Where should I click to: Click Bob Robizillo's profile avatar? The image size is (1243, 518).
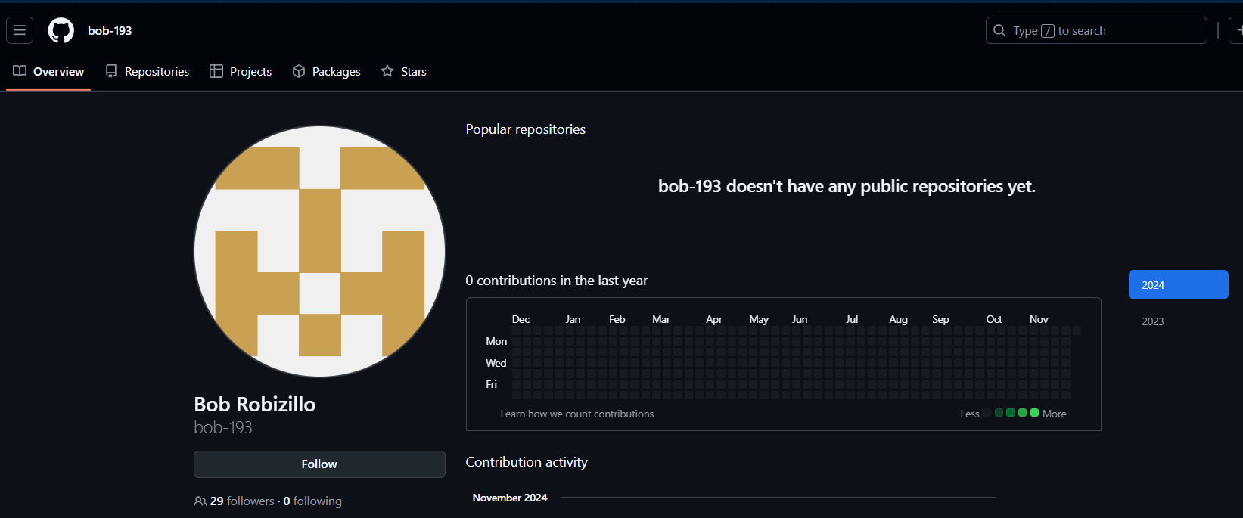click(319, 251)
